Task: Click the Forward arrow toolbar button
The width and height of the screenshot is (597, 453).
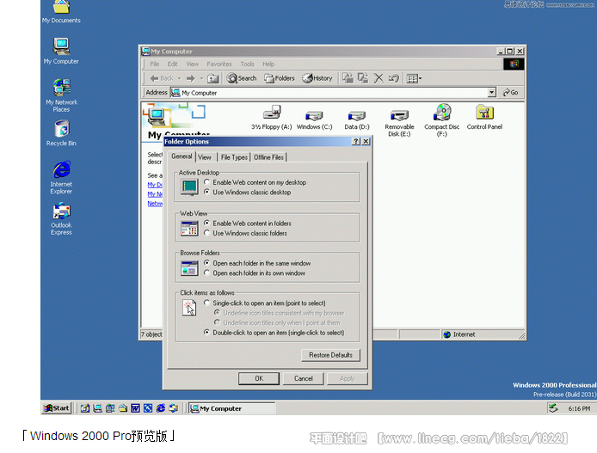Action: click(191, 78)
